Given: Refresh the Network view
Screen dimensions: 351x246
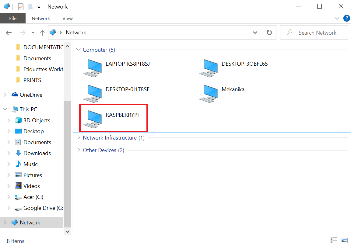Looking at the screenshot, I should (269, 33).
